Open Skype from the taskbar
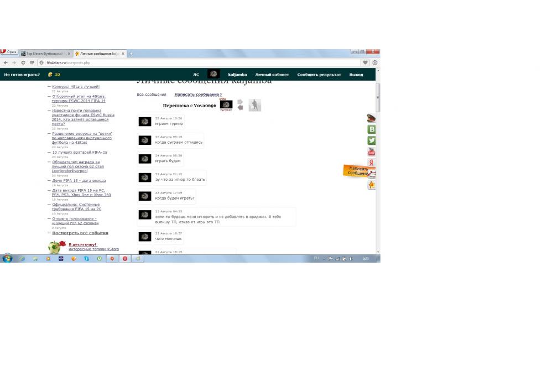 (86, 259)
